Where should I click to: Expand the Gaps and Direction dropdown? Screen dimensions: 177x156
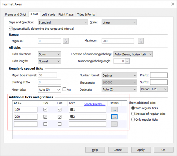(63, 23)
